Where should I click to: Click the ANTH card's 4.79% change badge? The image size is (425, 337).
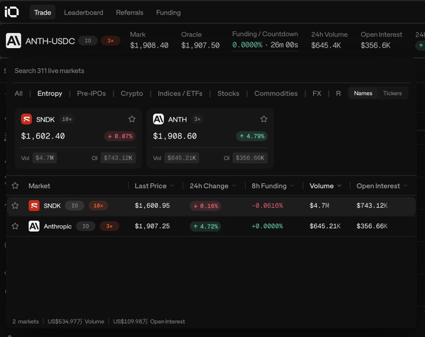click(252, 136)
